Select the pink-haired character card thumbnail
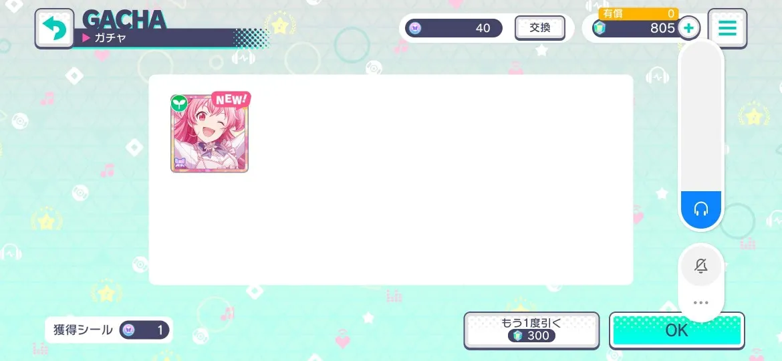Viewport: 782px width, 361px height. (x=209, y=133)
